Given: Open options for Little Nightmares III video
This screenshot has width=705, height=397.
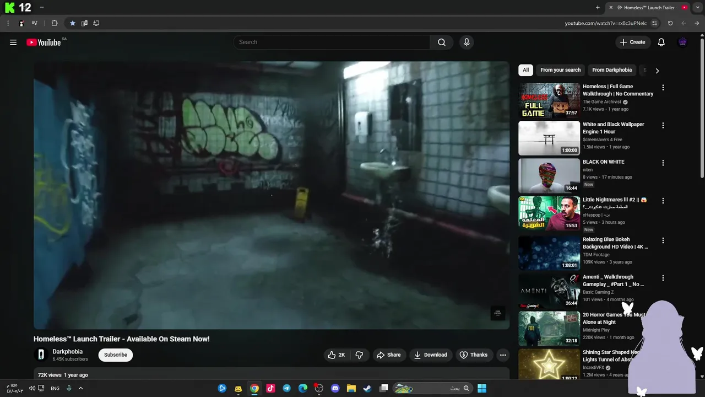Looking at the screenshot, I should coord(663,201).
